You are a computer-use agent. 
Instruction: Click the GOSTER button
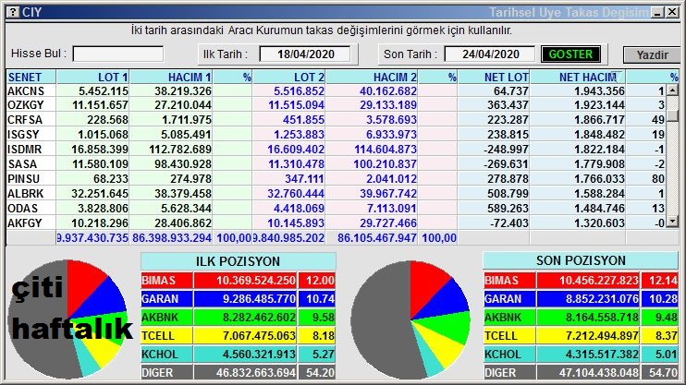click(570, 54)
